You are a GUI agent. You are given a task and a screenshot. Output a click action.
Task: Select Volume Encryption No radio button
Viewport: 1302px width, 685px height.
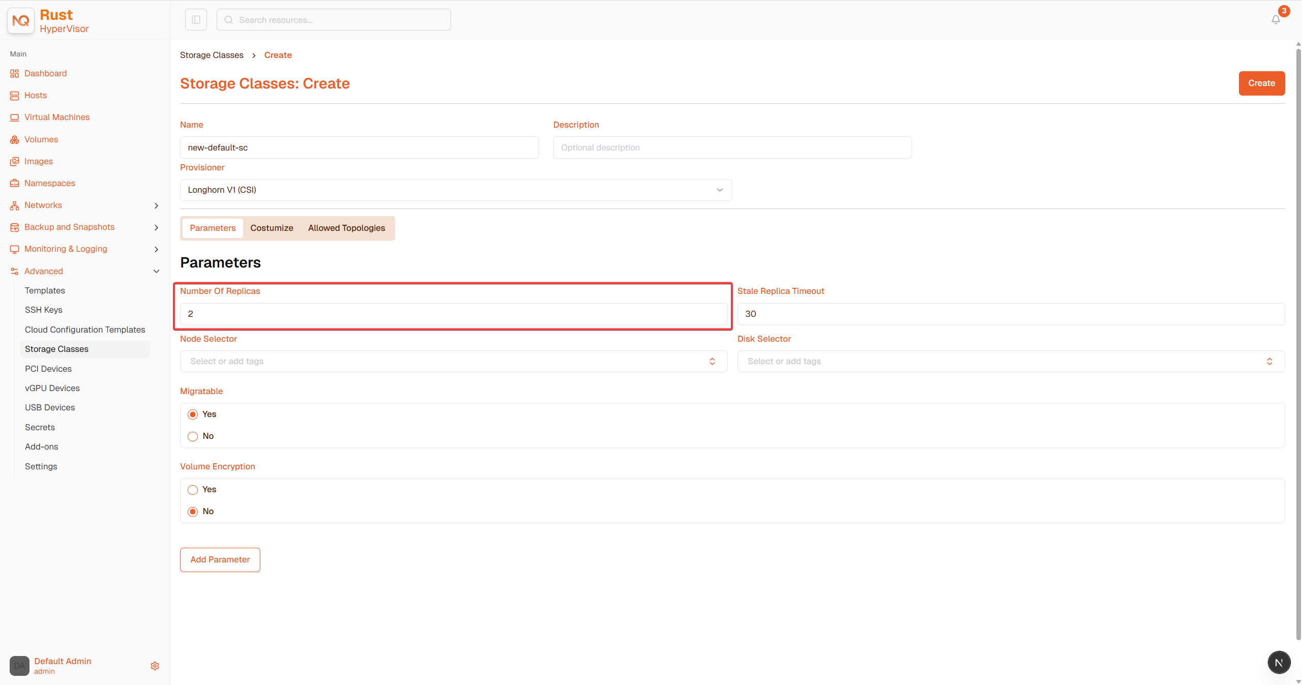tap(193, 512)
